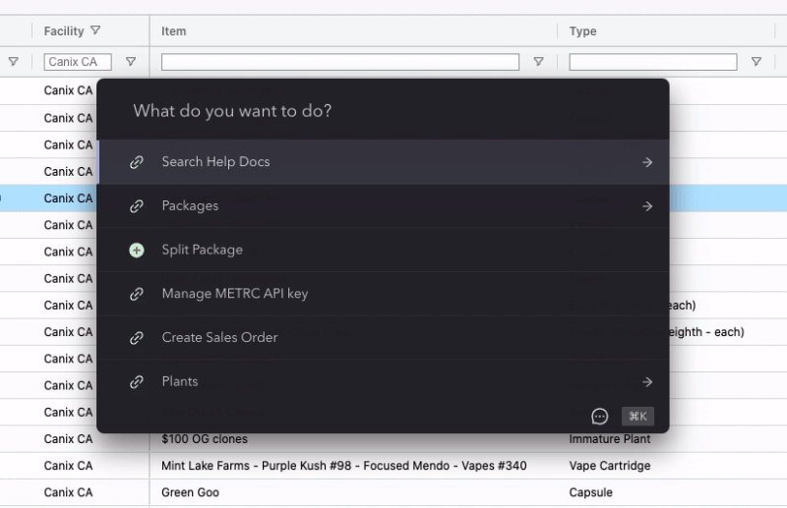Viewport: 787px width, 508px height.
Task: Sort by the Item column header
Action: pyautogui.click(x=174, y=31)
